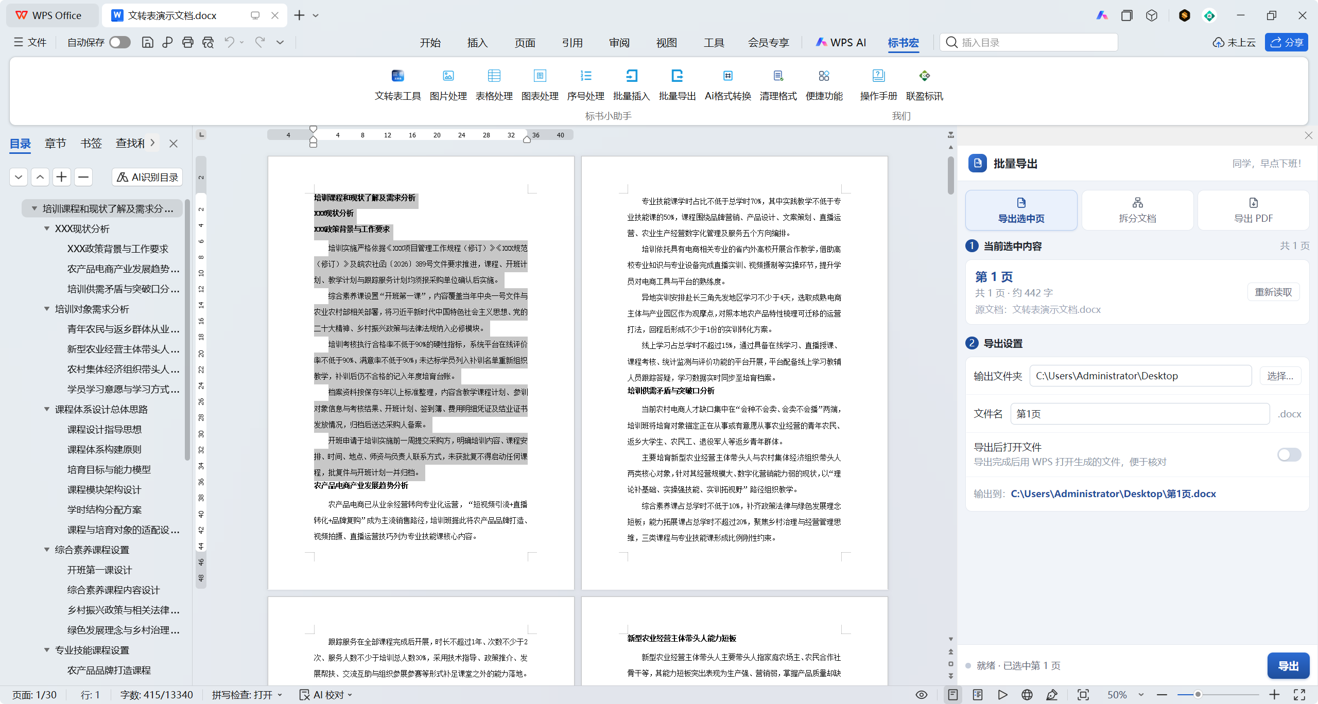
Task: Click the 插入目录 search box
Action: [1029, 42]
